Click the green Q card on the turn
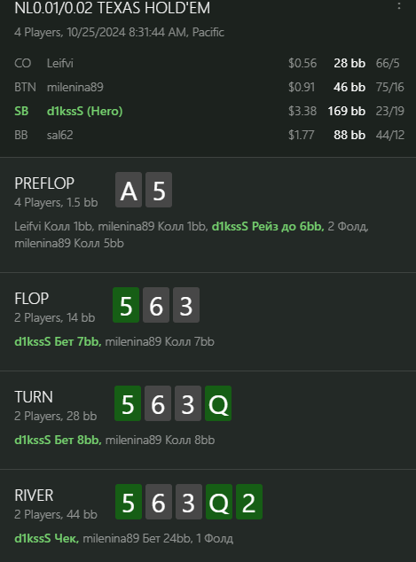The width and height of the screenshot is (416, 562). click(218, 403)
